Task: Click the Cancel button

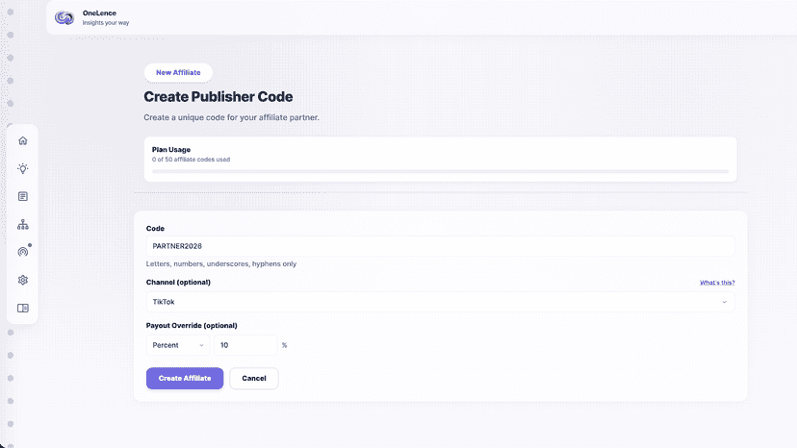Action: tap(254, 379)
